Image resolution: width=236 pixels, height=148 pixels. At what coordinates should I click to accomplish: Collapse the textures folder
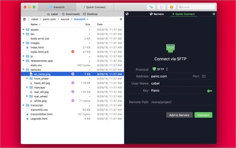pyautogui.click(x=24, y=69)
